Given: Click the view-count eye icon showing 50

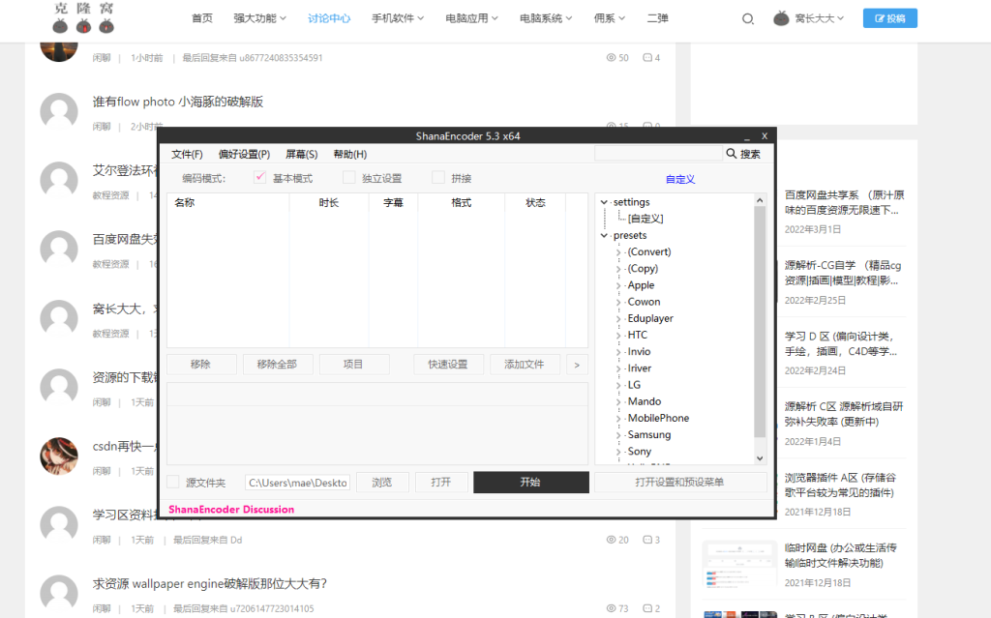Looking at the screenshot, I should pyautogui.click(x=611, y=57).
